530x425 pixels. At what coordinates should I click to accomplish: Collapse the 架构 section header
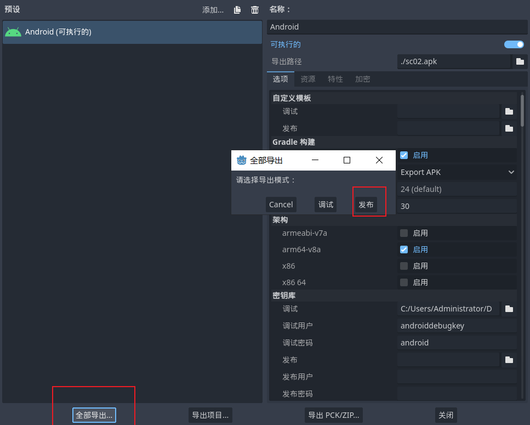point(394,220)
